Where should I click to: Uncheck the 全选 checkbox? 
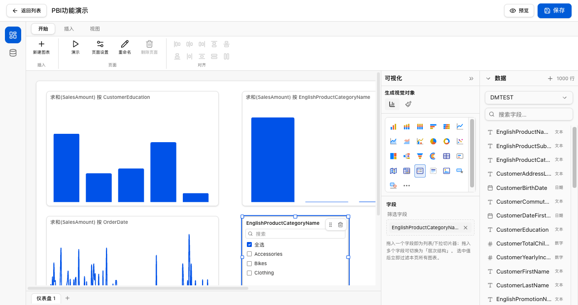(x=249, y=244)
